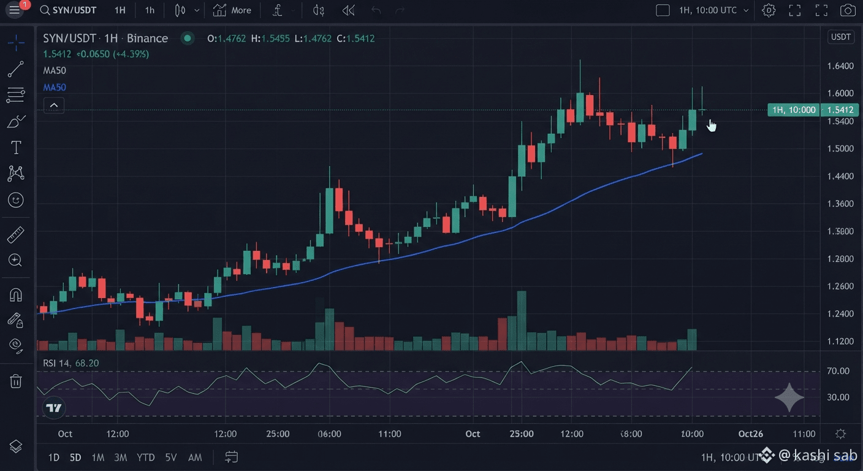The width and height of the screenshot is (863, 471).
Task: Click the TradingView logo in RSI pane
Action: 54,408
